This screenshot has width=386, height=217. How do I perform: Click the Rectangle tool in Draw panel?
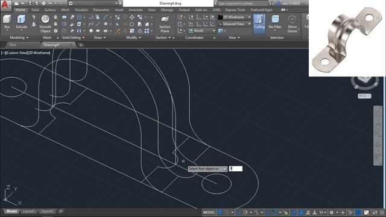tap(98, 31)
